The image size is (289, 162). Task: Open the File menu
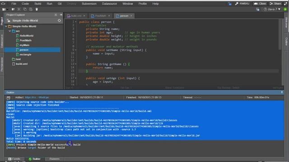click(14, 4)
